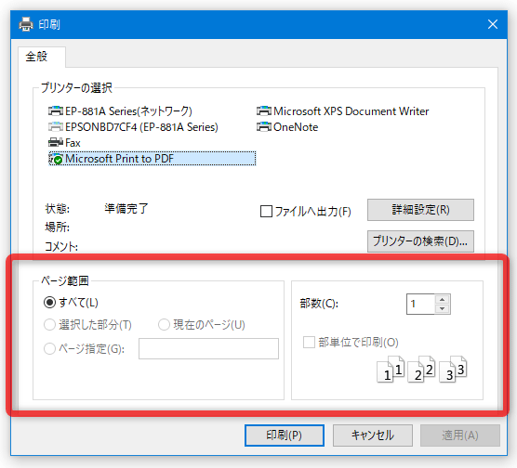Select the Fax printer icon
This screenshot has width=517, height=468.
pyautogui.click(x=56, y=143)
